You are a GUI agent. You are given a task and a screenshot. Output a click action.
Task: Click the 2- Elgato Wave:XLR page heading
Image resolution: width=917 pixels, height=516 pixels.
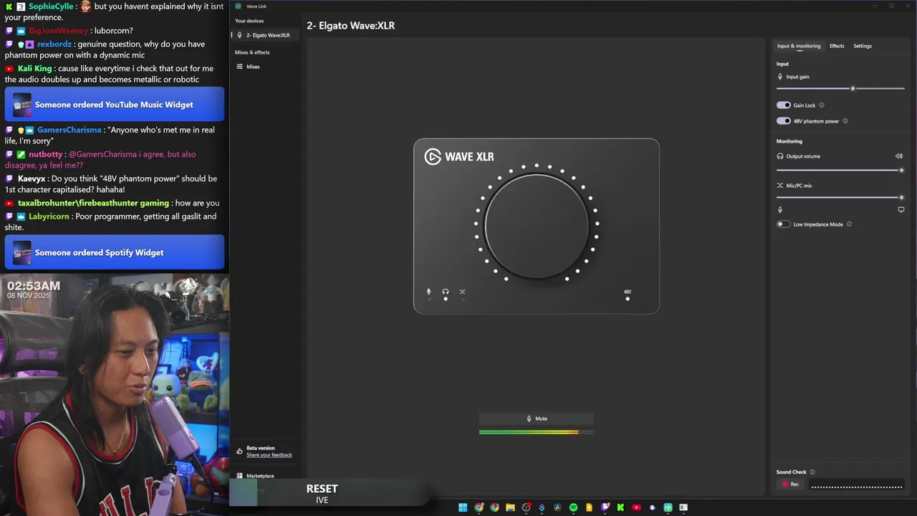tap(351, 26)
